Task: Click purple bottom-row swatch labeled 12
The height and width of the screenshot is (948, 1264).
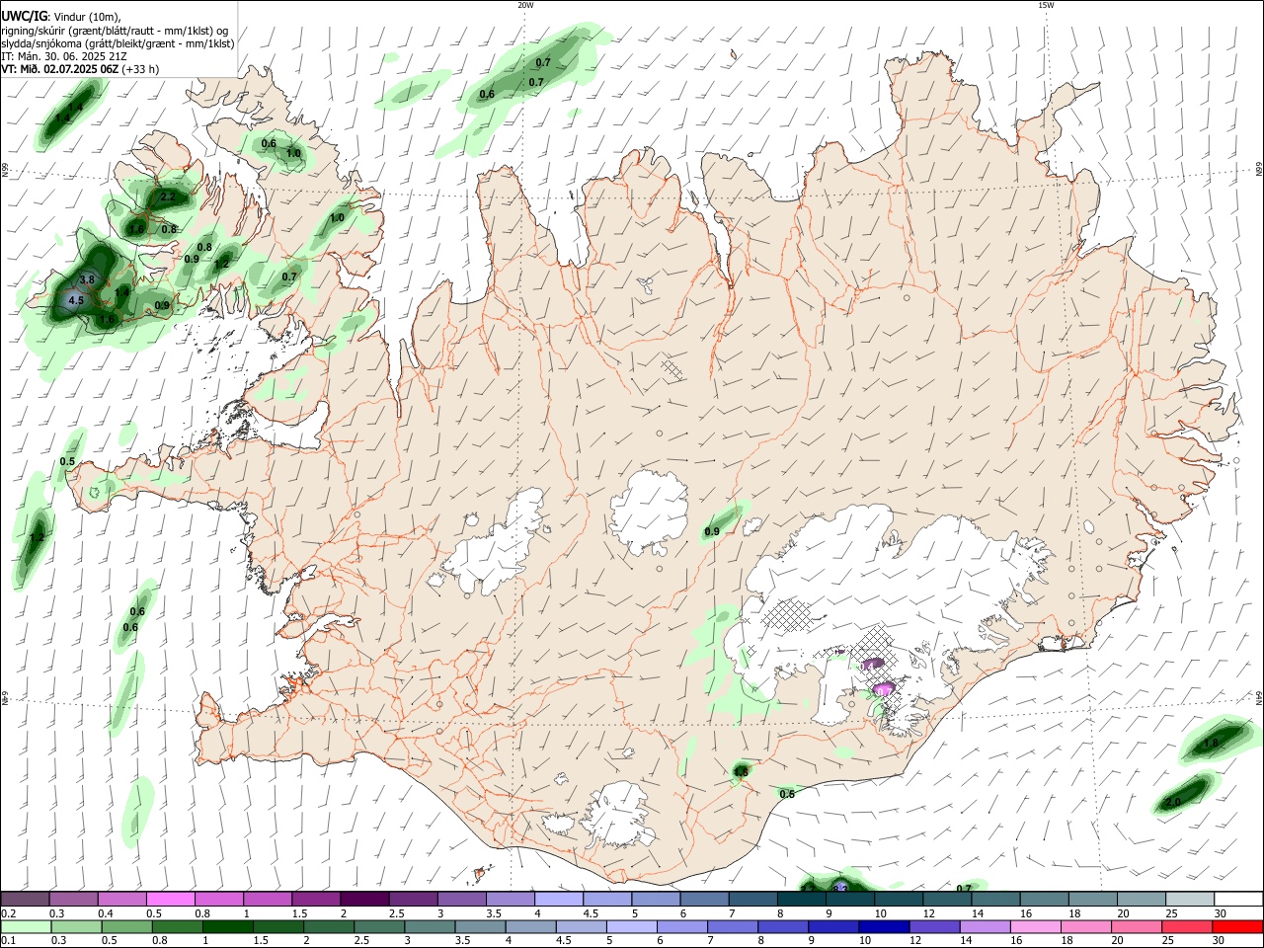Action: tap(933, 927)
